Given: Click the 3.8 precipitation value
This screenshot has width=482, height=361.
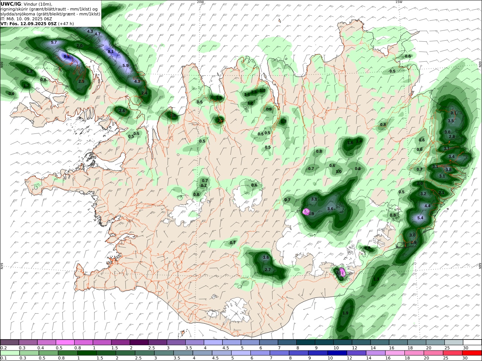Looking at the screenshot, I should [x=448, y=170].
